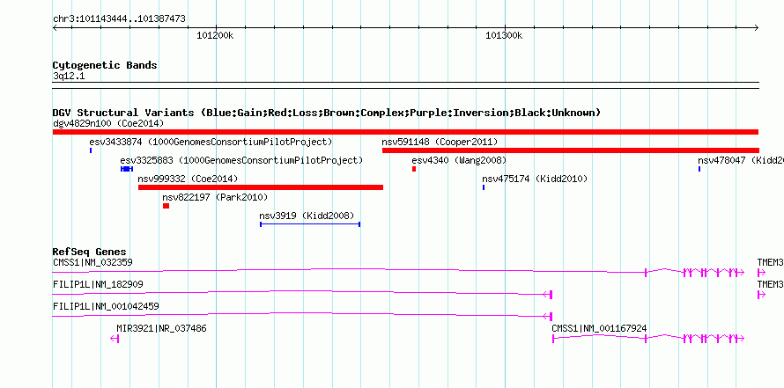Click the small blue esv3433874 gain marker
784x388 pixels.
click(x=91, y=150)
